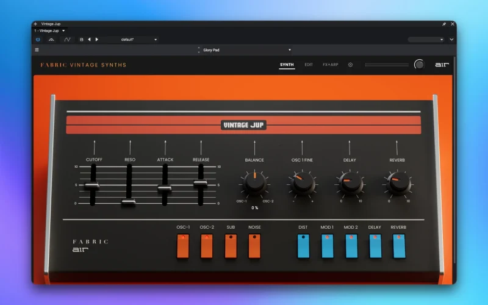Image resolution: width=488 pixels, height=305 pixels.
Task: Open the automation curve icon
Action: coord(67,40)
